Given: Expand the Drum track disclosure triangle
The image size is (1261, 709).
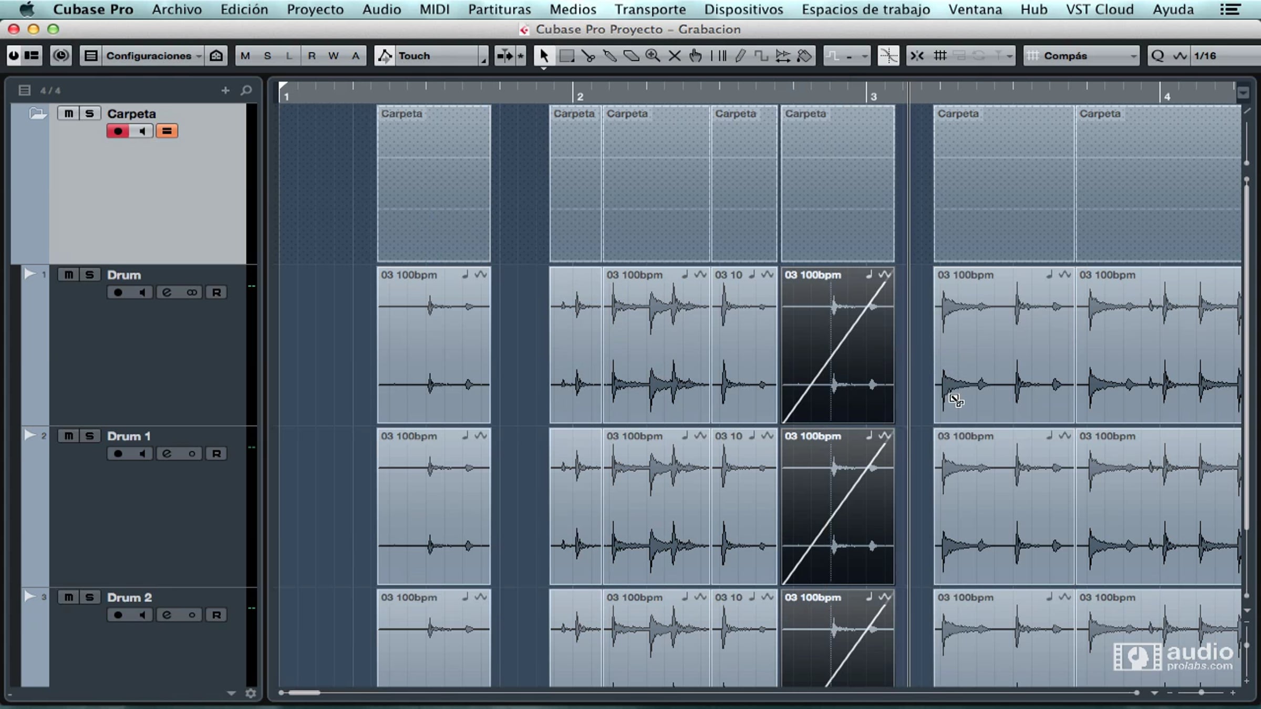Looking at the screenshot, I should tap(29, 274).
